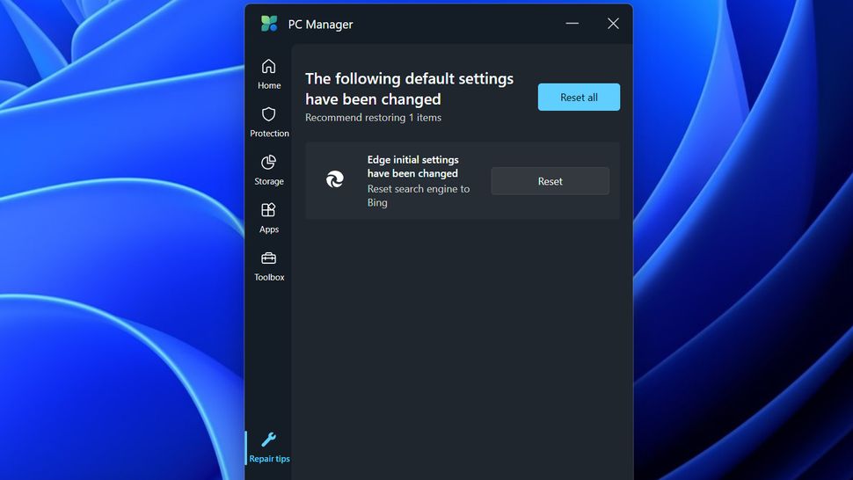
Task: Select Repair tips wrench in sidebar
Action: point(269,447)
